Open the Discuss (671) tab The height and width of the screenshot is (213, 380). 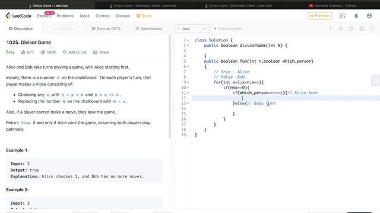[x=106, y=28]
